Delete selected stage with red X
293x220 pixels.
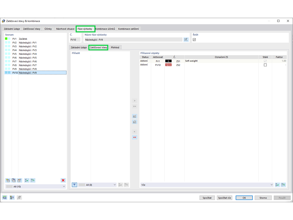pos(63,180)
